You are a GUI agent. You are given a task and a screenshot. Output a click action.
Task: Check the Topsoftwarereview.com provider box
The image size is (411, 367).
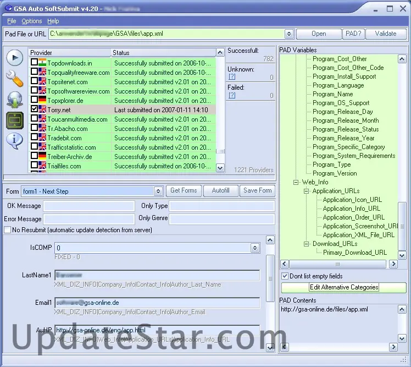(x=34, y=90)
